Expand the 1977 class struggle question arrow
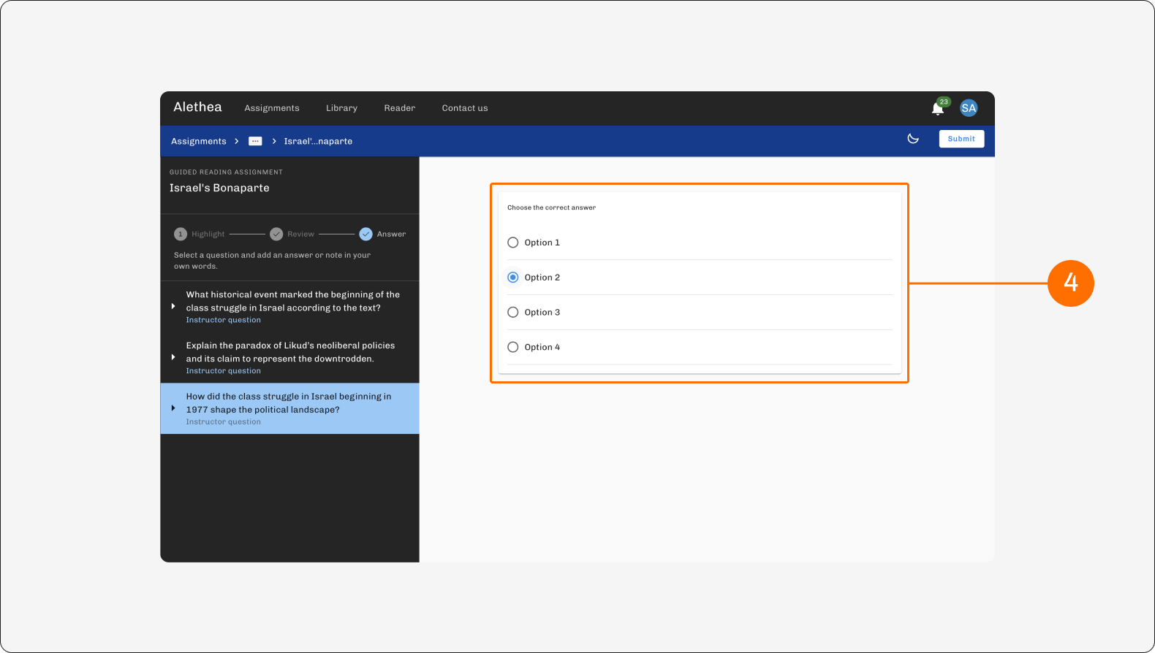This screenshot has height=653, width=1155. coord(173,409)
